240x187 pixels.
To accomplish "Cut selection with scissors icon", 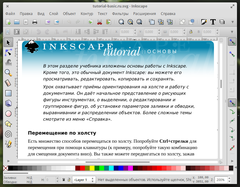I will (100, 22).
